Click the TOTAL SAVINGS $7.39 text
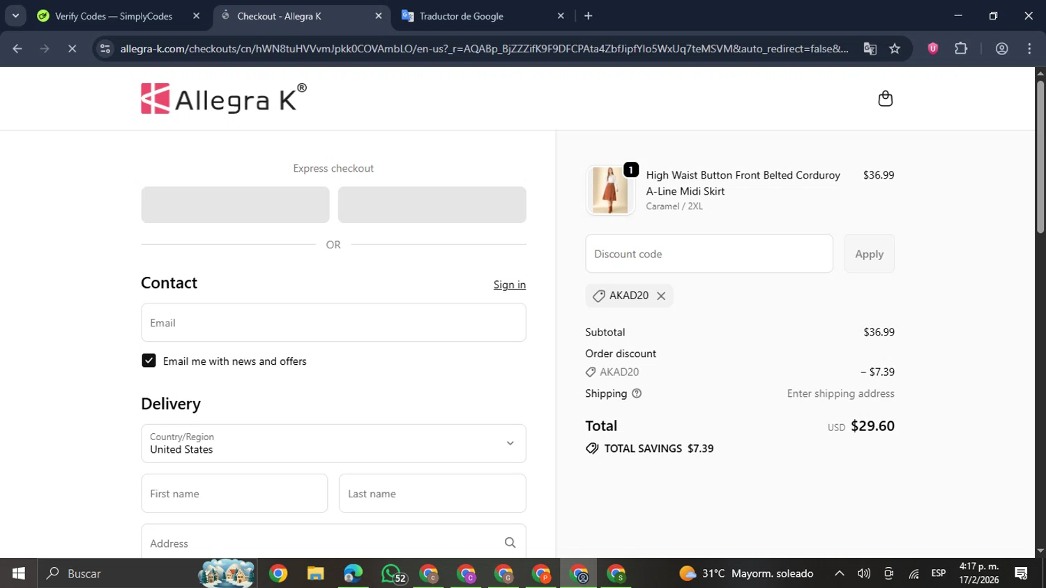 (x=659, y=448)
